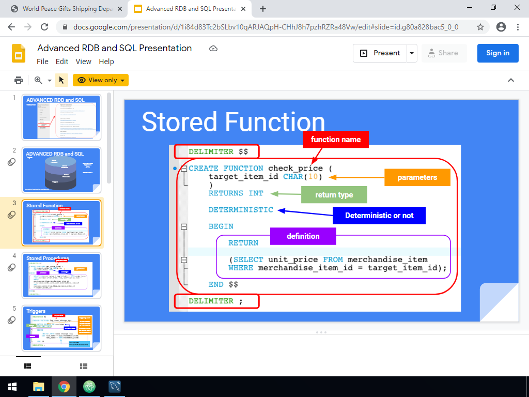Click the cloud document status icon
The width and height of the screenshot is (529, 397).
pos(213,49)
